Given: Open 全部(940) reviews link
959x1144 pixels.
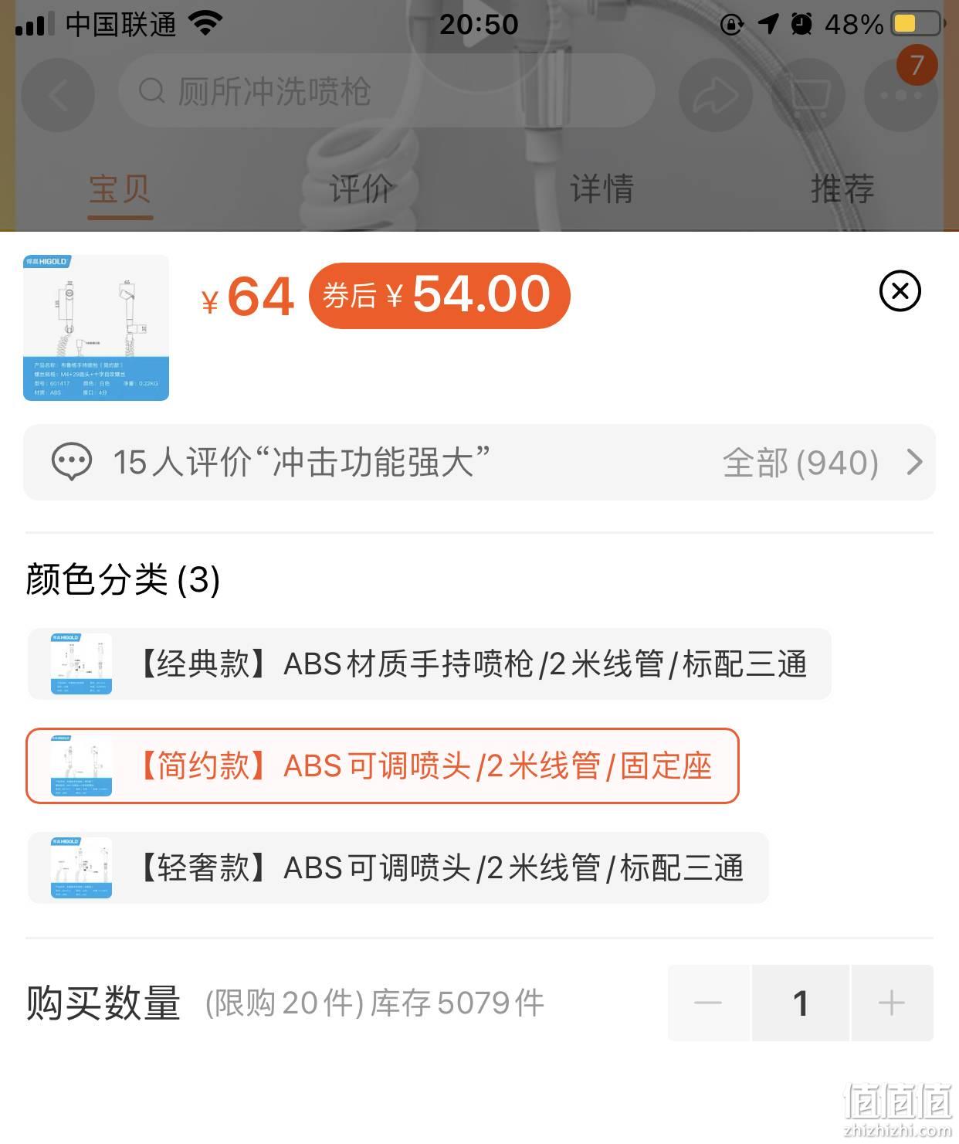Looking at the screenshot, I should (x=801, y=463).
